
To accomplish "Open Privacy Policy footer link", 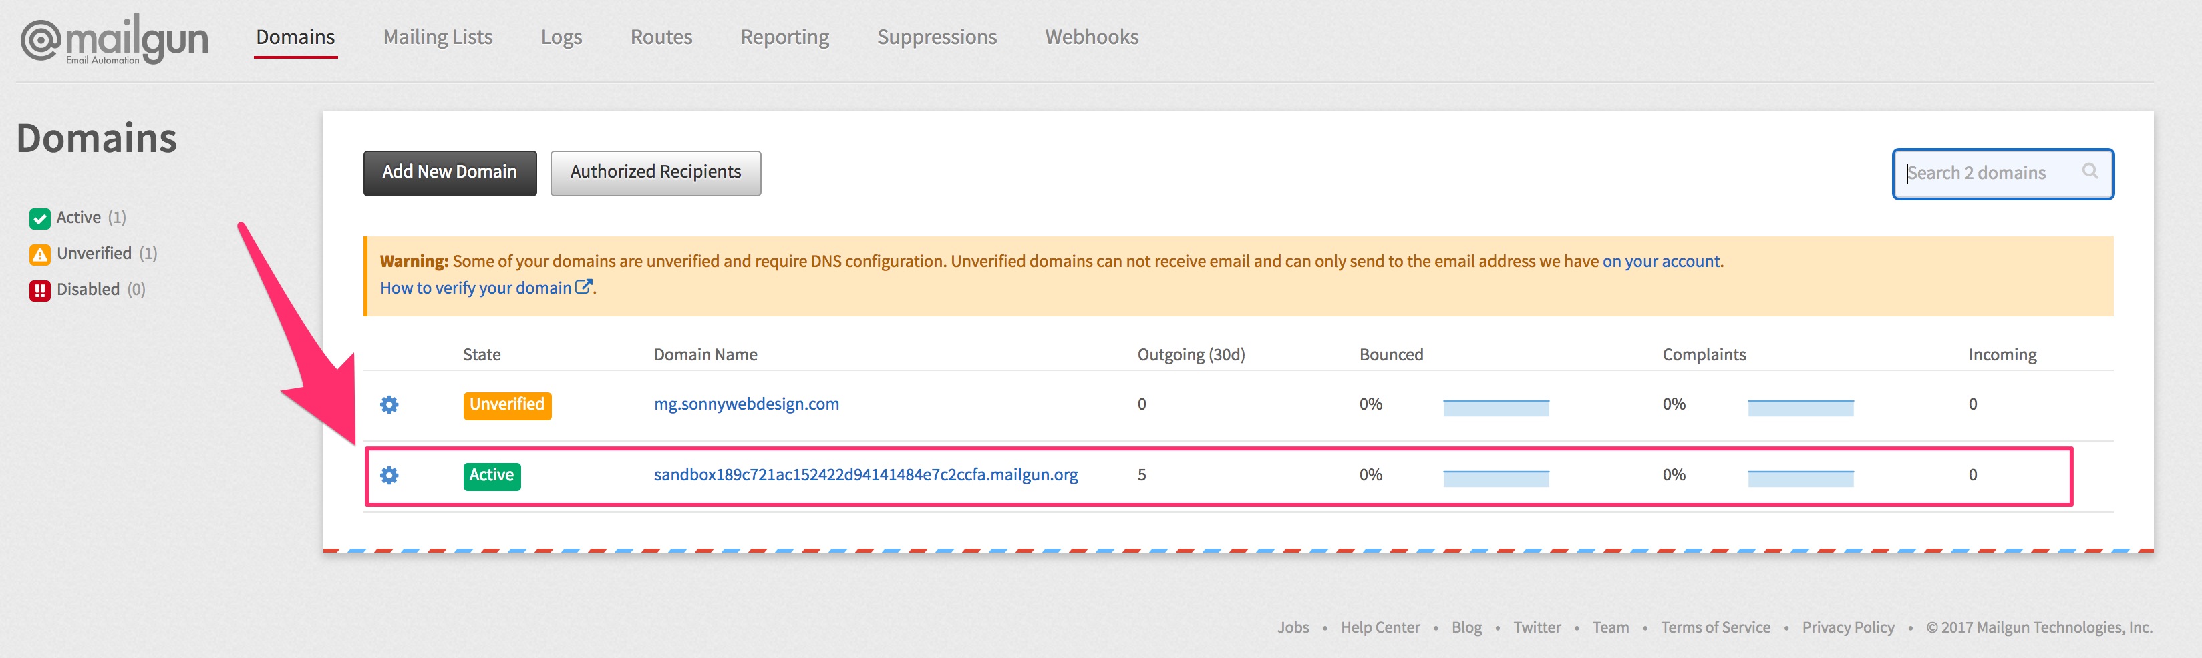I will [x=1848, y=627].
